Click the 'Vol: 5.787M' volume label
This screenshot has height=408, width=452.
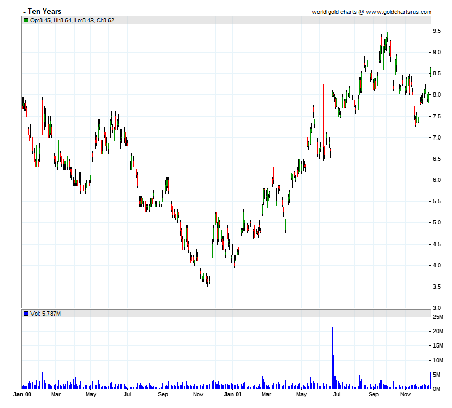[46, 314]
